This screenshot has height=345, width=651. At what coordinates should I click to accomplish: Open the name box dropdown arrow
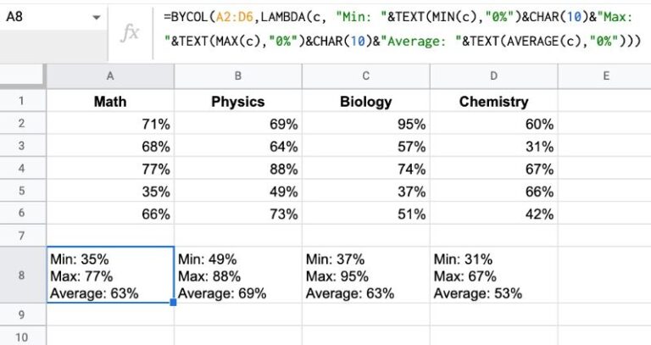coord(95,18)
